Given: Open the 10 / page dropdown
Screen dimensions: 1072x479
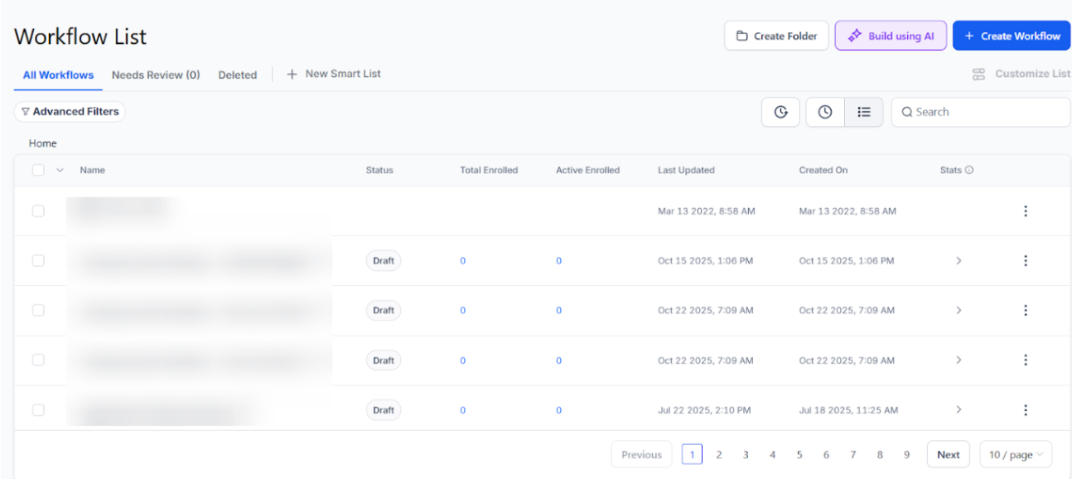Looking at the screenshot, I should click(x=1016, y=455).
